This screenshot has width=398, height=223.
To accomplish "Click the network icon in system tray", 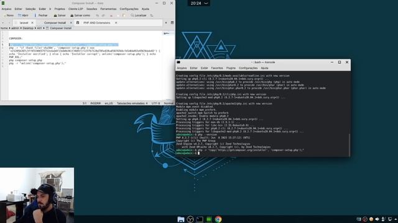I will pos(390,219).
